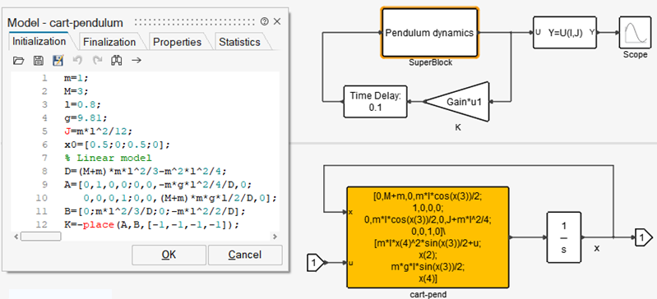
Task: Click the undo arrow icon
Action: click(x=77, y=61)
